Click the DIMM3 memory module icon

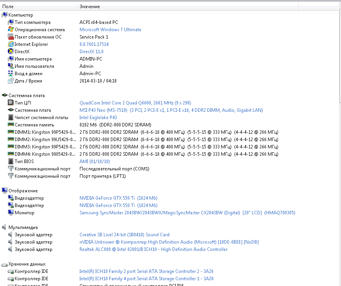click(x=11, y=147)
